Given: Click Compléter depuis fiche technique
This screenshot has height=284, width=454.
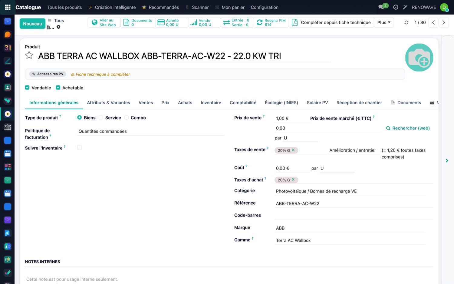Looking at the screenshot, I should (331, 22).
